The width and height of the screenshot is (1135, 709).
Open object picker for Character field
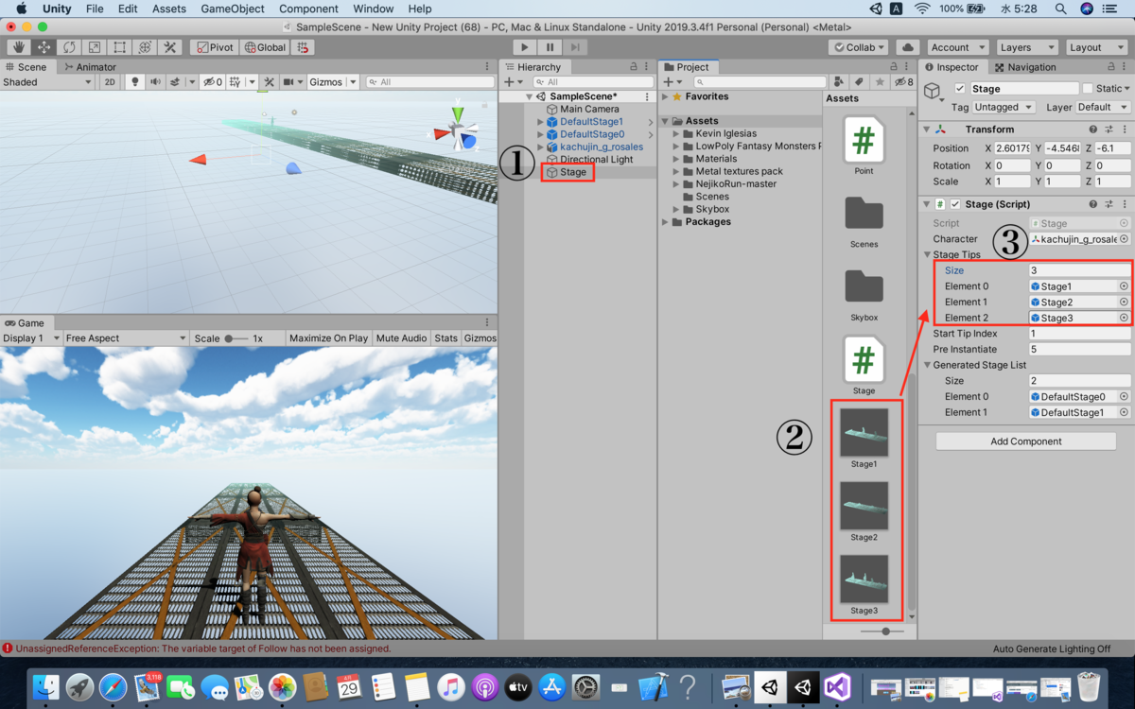pyautogui.click(x=1124, y=239)
